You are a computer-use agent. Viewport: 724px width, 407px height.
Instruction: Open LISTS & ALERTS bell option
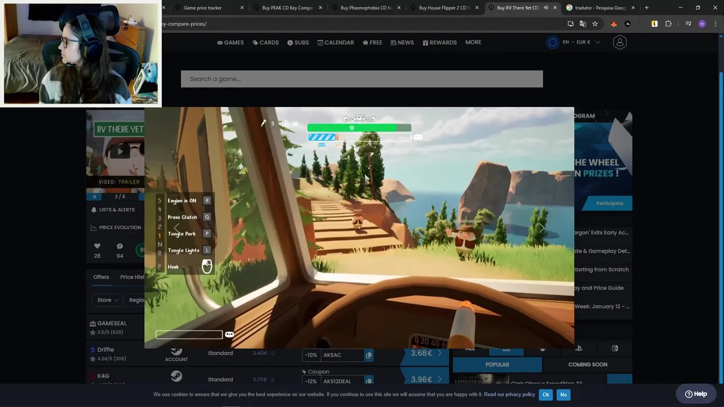point(113,210)
